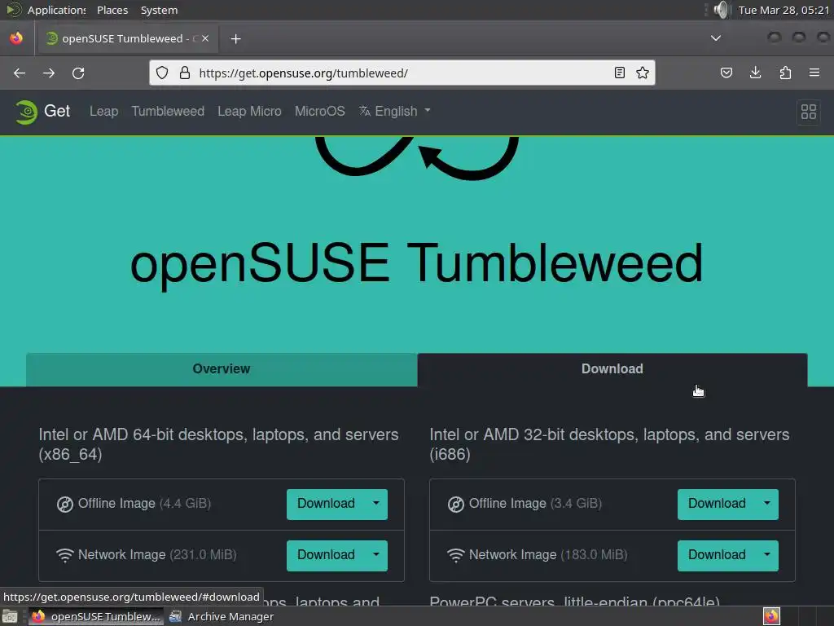List all tabs with chevron button
Screen dimensions: 834x626
[x=716, y=38]
